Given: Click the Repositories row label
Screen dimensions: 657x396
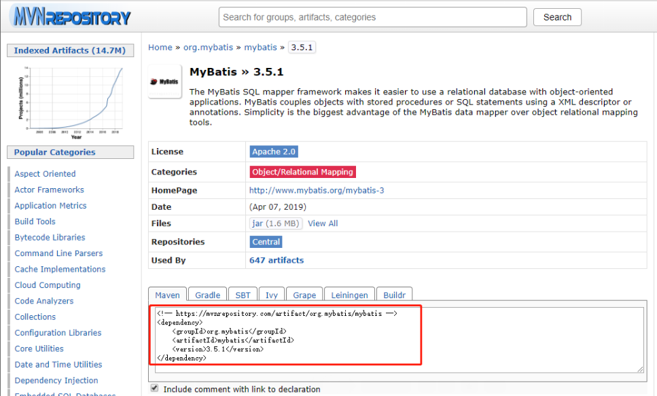Looking at the screenshot, I should (x=178, y=242).
